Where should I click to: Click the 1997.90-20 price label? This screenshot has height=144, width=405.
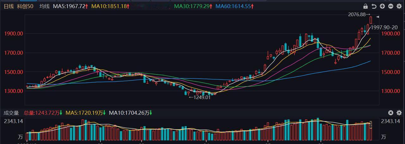[384, 27]
